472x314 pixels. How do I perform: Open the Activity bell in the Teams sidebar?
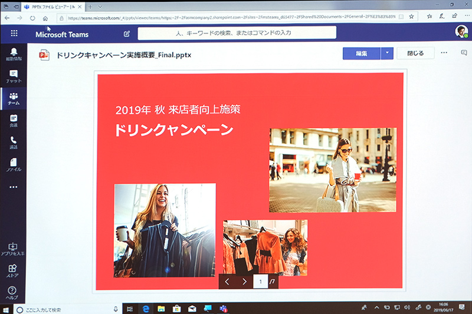point(14,54)
